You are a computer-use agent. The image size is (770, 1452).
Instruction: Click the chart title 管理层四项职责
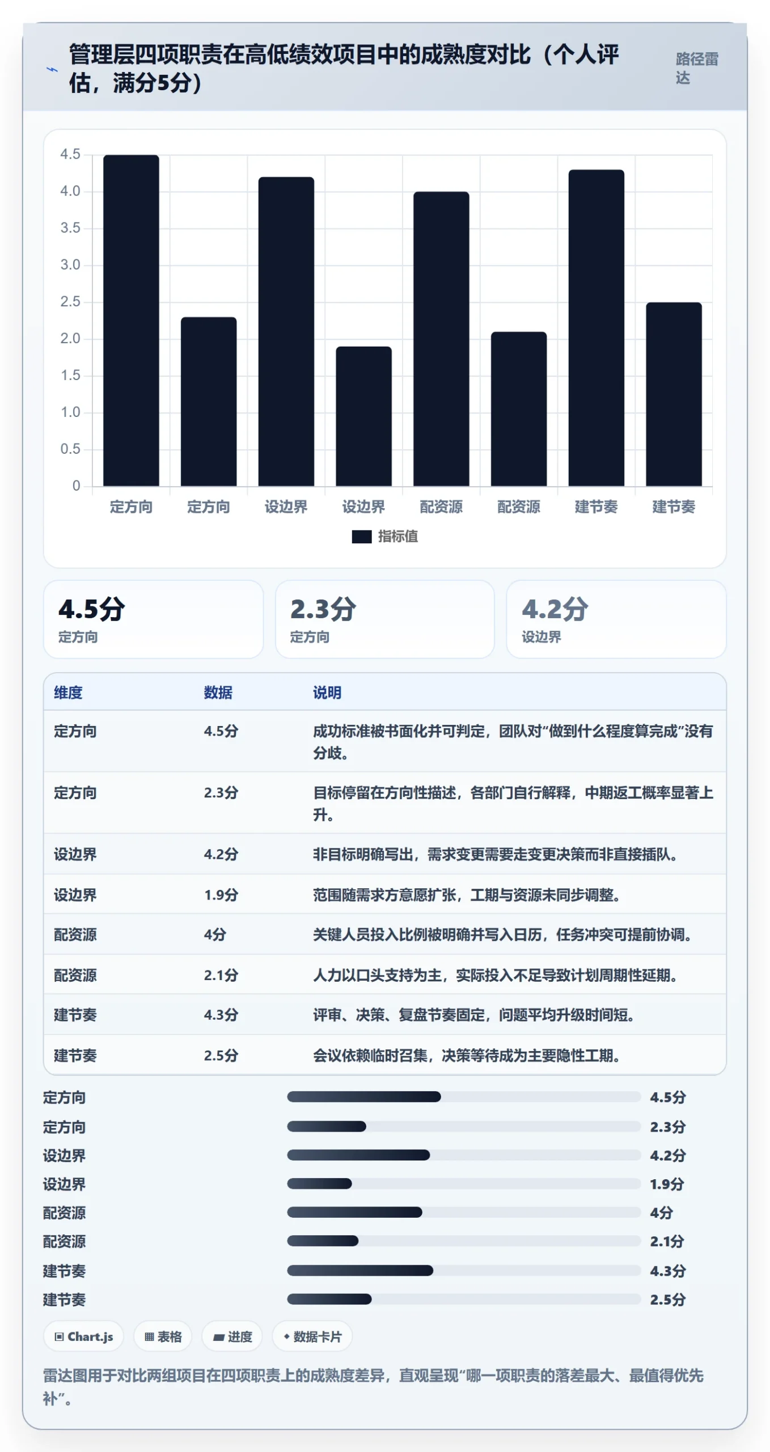point(344,69)
